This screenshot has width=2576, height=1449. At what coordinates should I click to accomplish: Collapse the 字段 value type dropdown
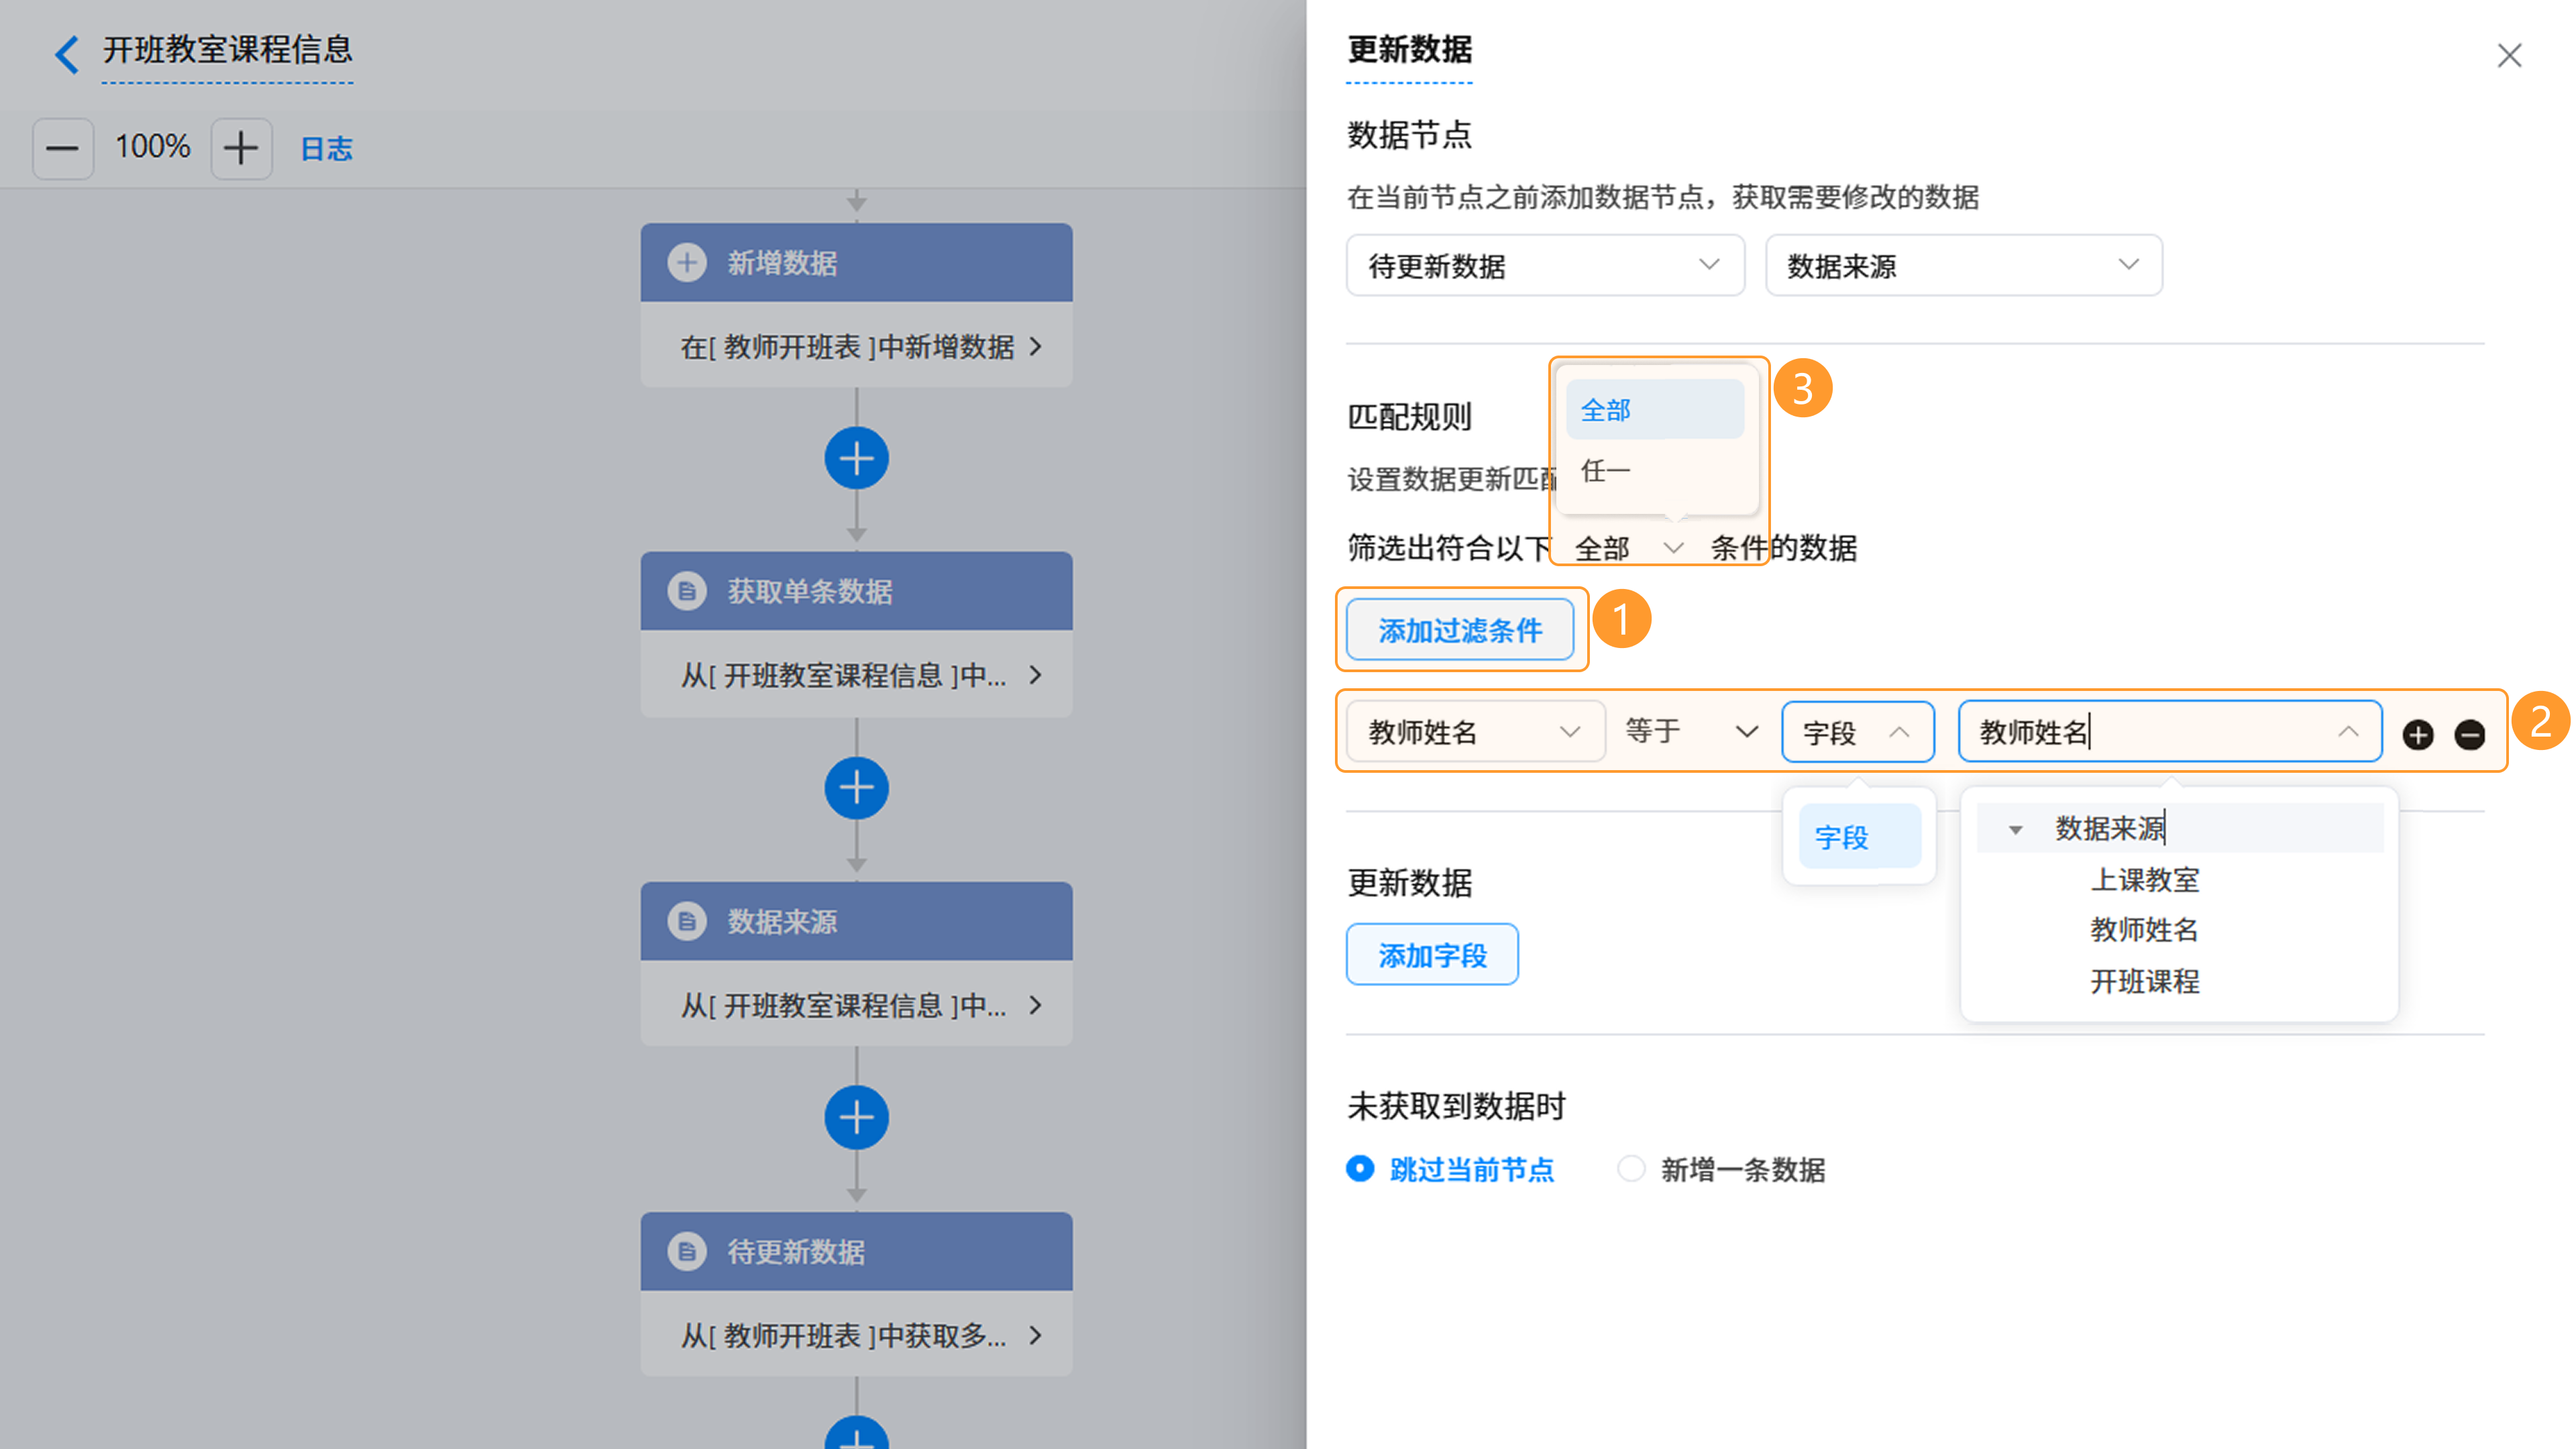pyautogui.click(x=1857, y=732)
